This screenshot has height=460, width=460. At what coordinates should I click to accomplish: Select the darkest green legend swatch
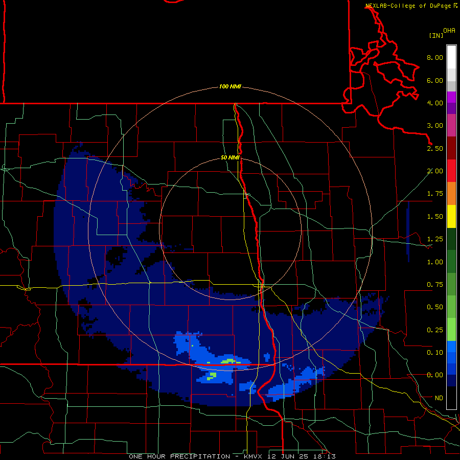click(x=451, y=239)
